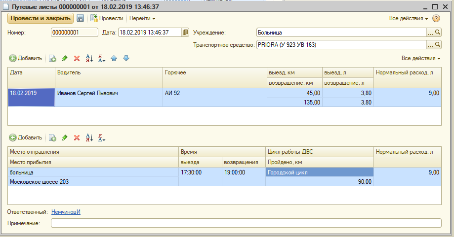Sort descending in the lower table toolbar
The width and height of the screenshot is (454, 237).
point(102,137)
